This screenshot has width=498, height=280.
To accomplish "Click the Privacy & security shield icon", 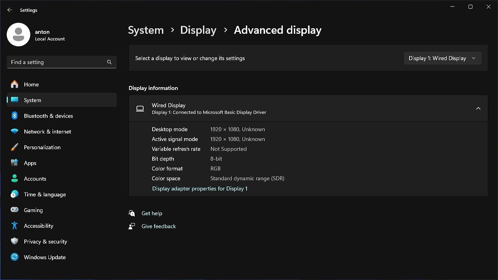I will click(x=15, y=242).
